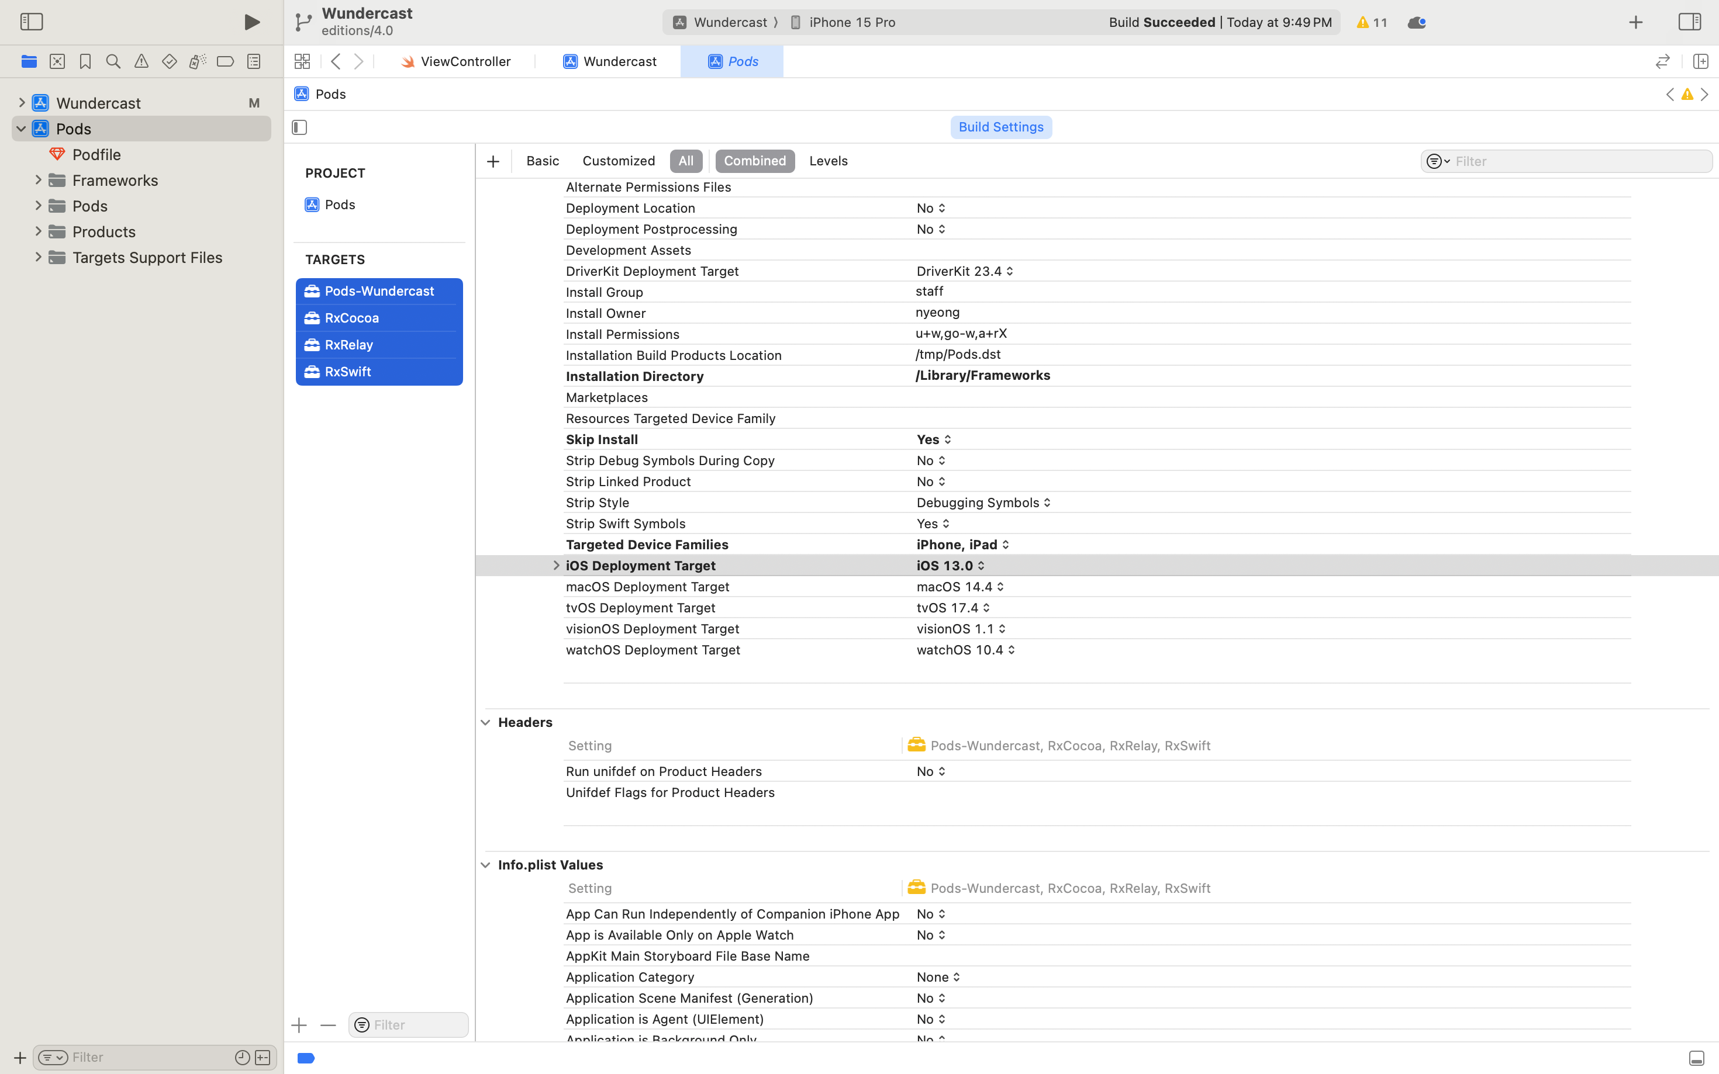Toggle the navigator sidebar visibility

[31, 22]
